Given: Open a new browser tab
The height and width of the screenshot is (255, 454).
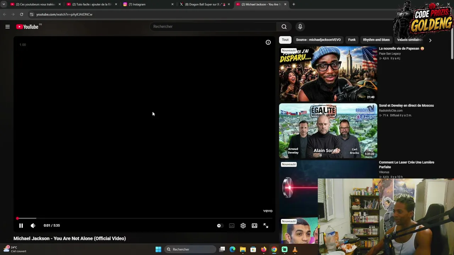Looking at the screenshot, I should pos(294,4).
